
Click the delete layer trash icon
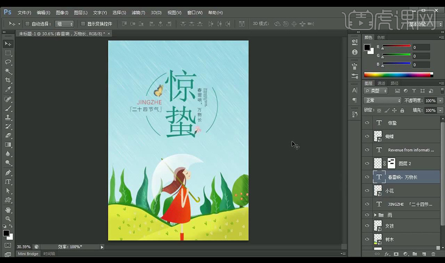433,254
